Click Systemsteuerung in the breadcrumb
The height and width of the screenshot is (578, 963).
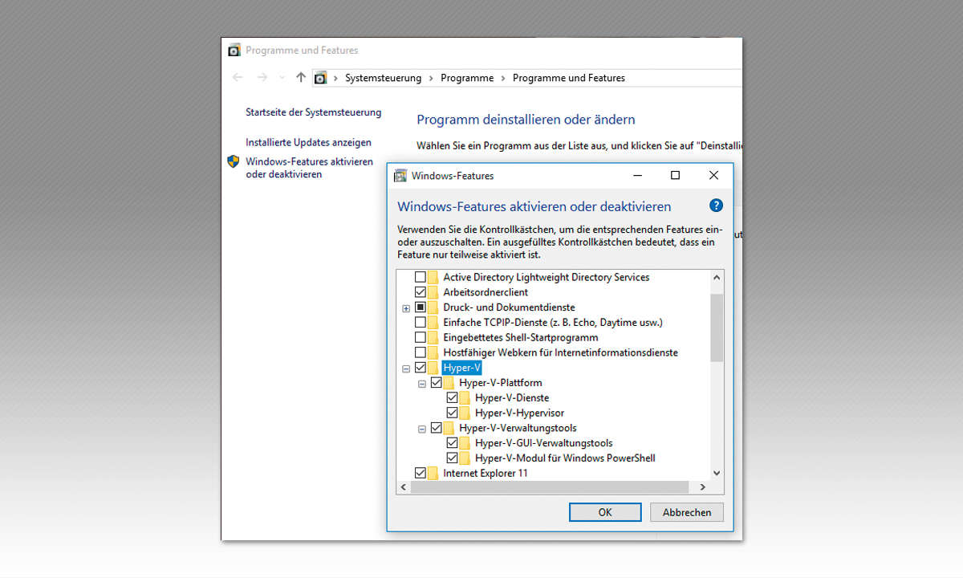(x=383, y=78)
